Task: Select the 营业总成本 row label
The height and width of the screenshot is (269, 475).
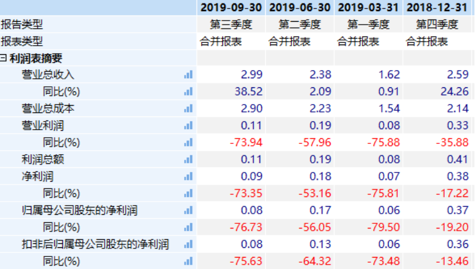Action: (x=48, y=109)
